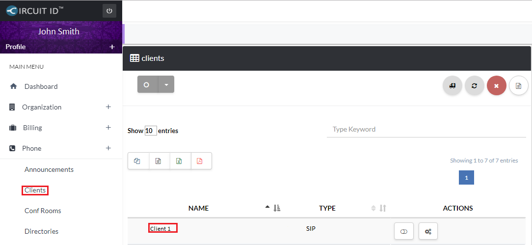The image size is (532, 245).
Task: Go to page 1 of results
Action: (466, 177)
